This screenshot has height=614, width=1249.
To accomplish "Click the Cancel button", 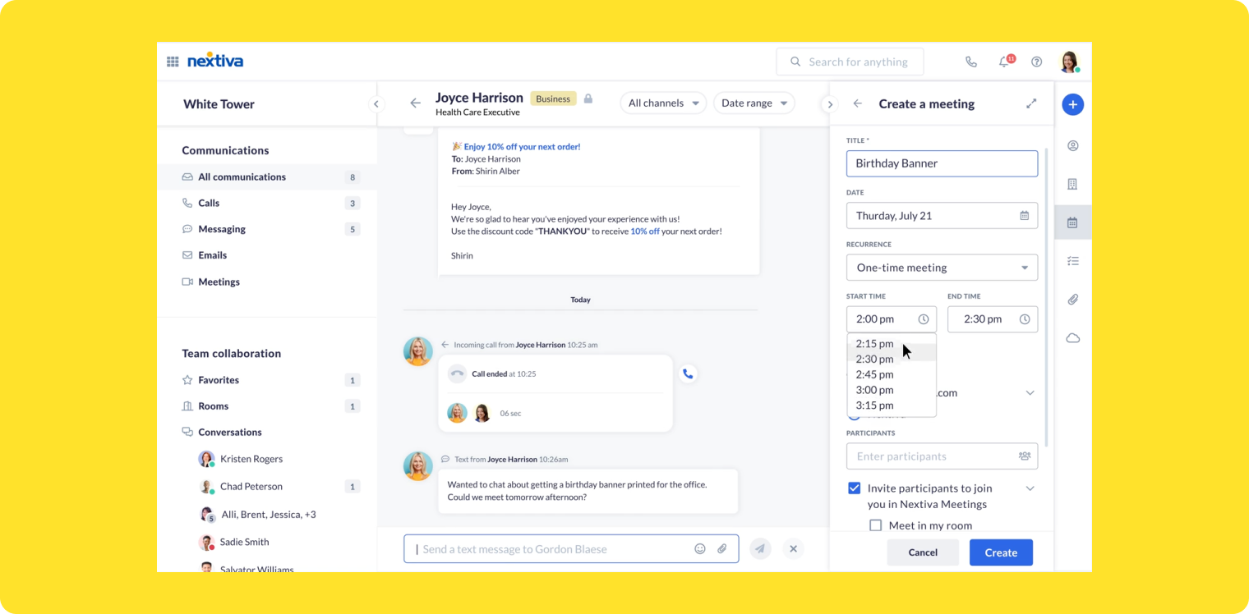I will pyautogui.click(x=923, y=552).
